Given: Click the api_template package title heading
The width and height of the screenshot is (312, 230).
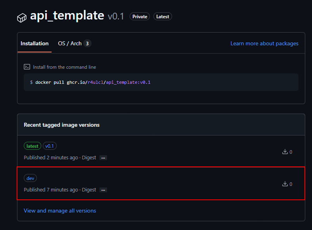Looking at the screenshot, I should (x=67, y=15).
